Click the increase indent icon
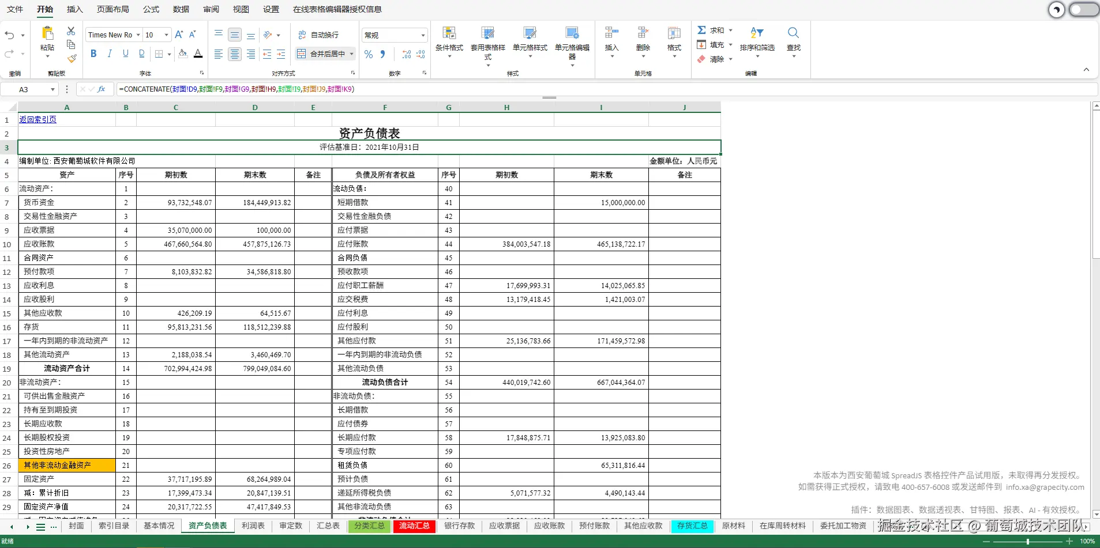 [281, 54]
